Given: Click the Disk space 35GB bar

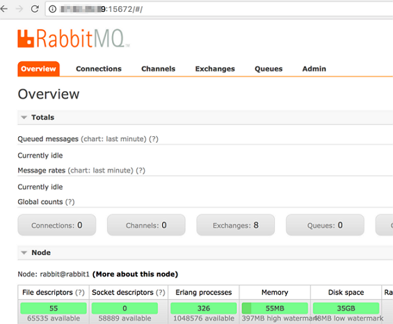Looking at the screenshot, I should (346, 308).
